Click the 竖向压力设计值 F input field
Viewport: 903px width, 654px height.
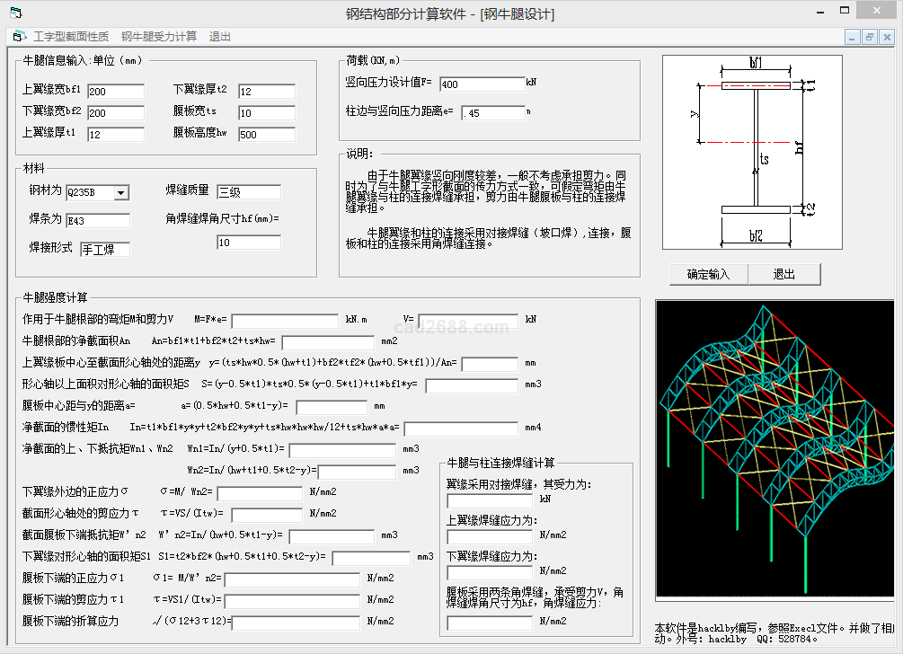482,84
